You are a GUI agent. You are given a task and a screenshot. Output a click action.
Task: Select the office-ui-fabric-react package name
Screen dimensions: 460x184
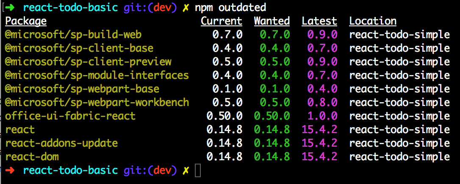click(70, 116)
